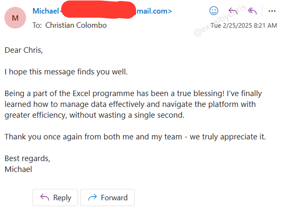Click the 'Best regards,' closing line
This screenshot has width=286, height=209.
pos(27,158)
